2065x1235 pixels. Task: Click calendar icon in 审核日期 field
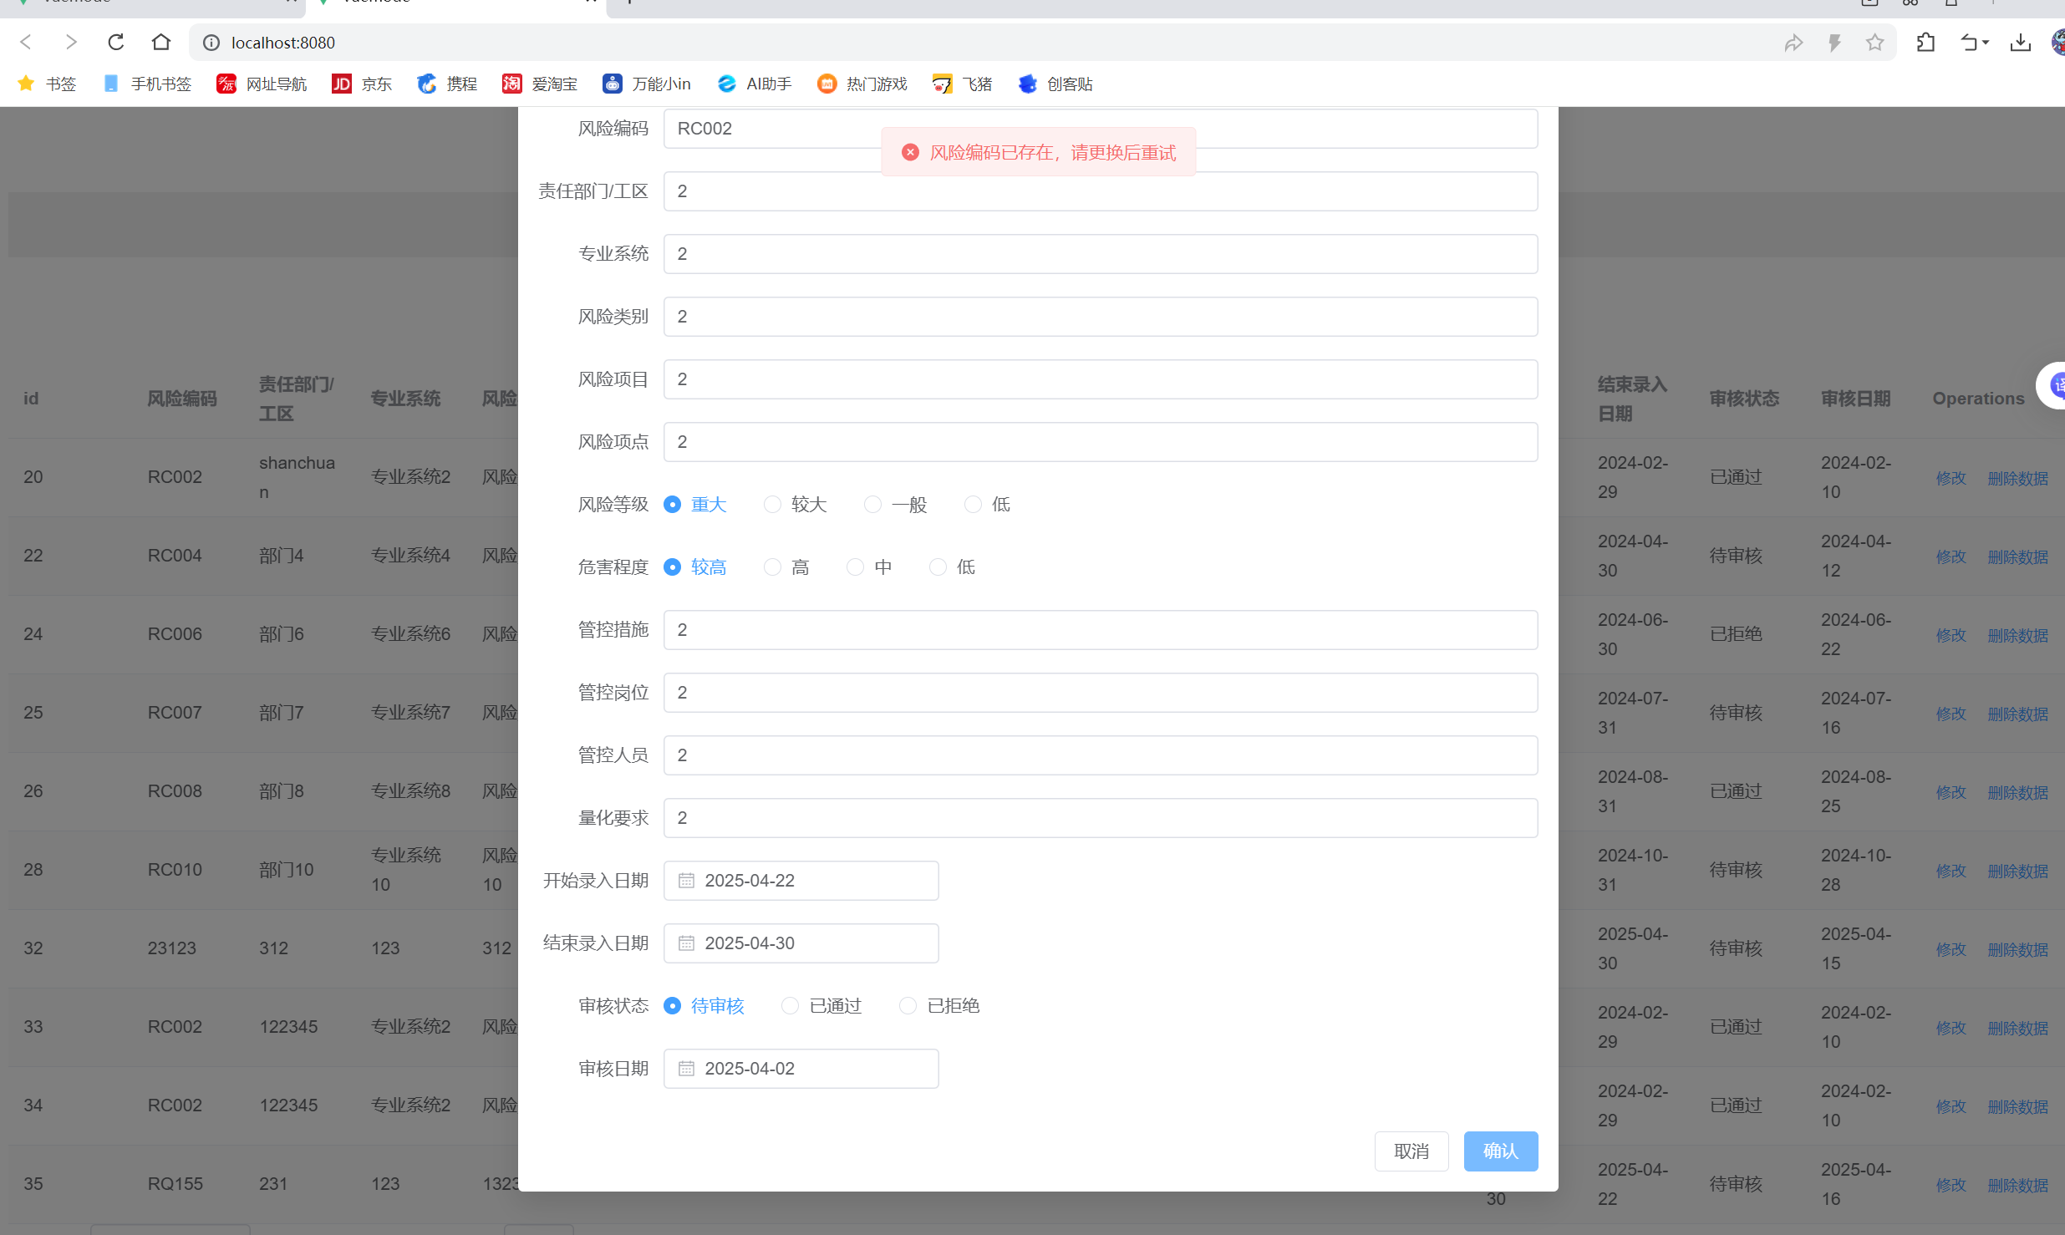coord(686,1069)
